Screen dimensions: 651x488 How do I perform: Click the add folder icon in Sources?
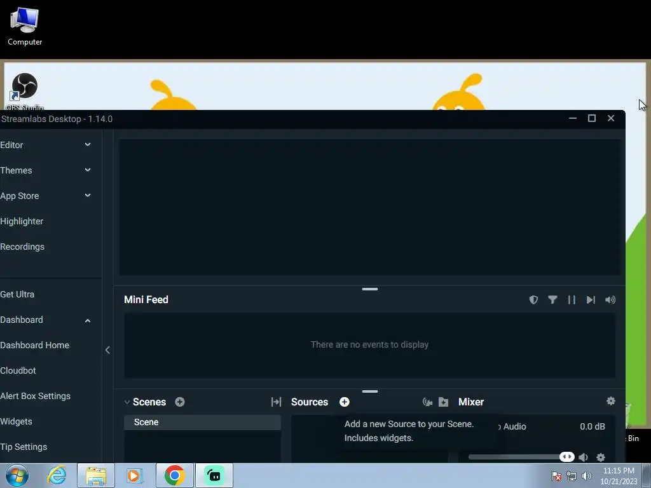coord(443,402)
